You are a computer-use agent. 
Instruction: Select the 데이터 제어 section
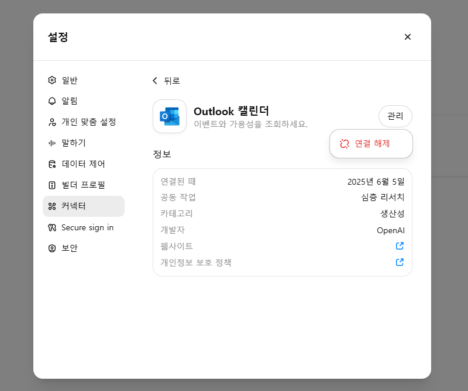coord(84,164)
